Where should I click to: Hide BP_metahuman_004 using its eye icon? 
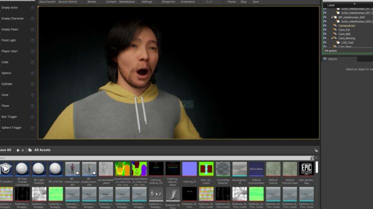[x=325, y=17]
